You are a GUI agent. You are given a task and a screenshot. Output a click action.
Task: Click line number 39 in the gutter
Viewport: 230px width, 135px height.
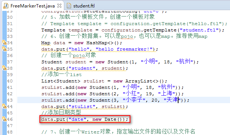[10, 75]
